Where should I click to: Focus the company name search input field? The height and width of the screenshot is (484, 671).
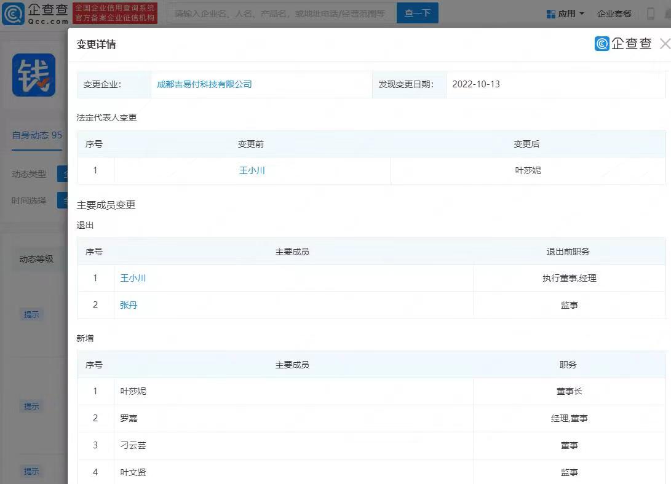281,14
